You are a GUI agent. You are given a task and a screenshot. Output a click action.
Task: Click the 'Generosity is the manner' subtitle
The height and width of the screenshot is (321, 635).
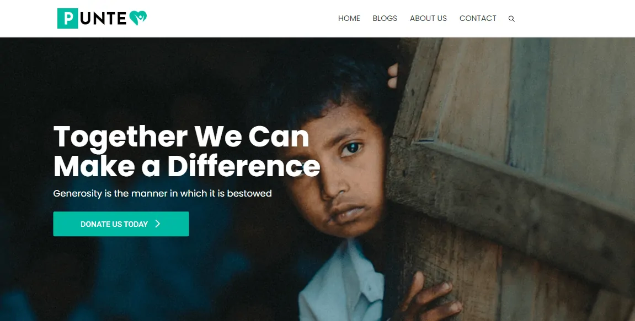(162, 193)
